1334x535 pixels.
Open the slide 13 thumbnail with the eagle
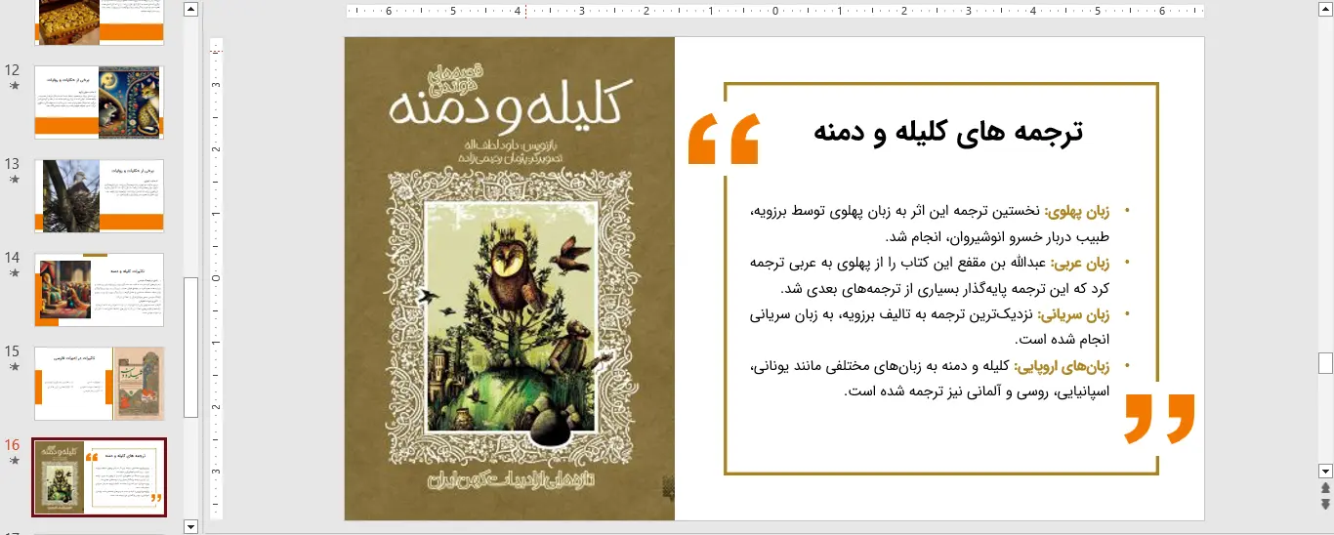click(100, 196)
